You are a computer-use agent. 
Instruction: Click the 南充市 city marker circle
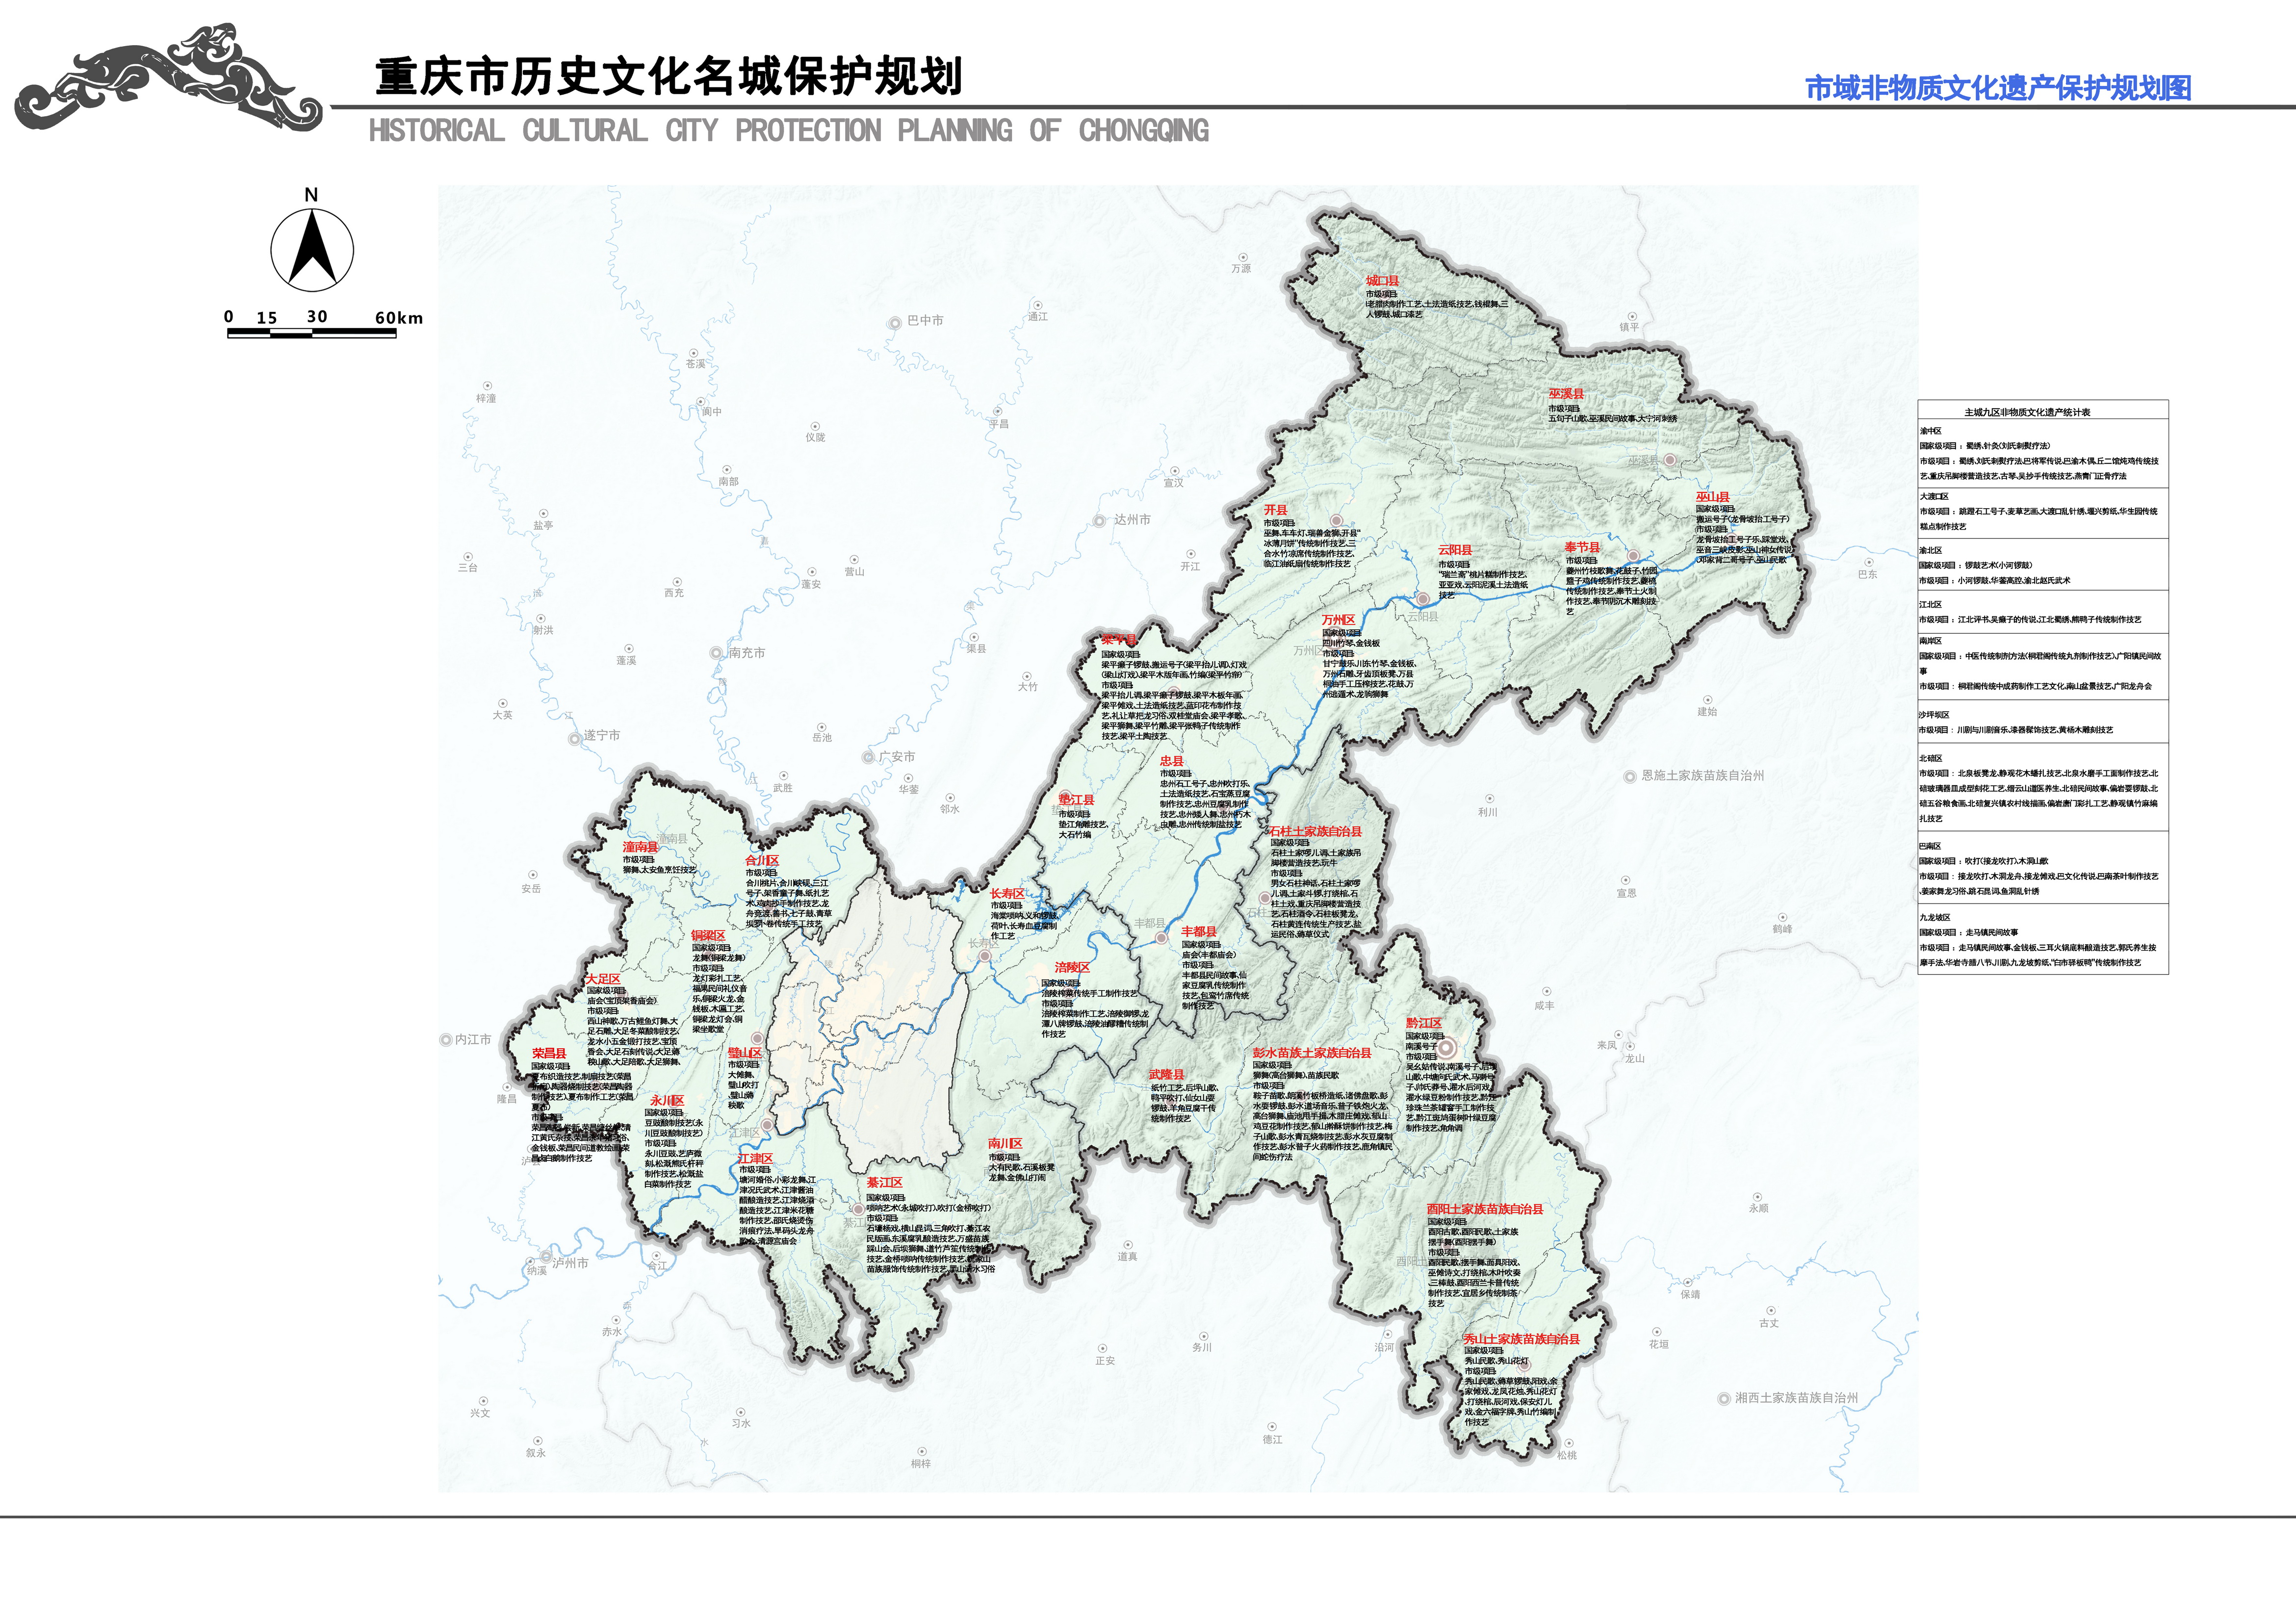pos(716,653)
